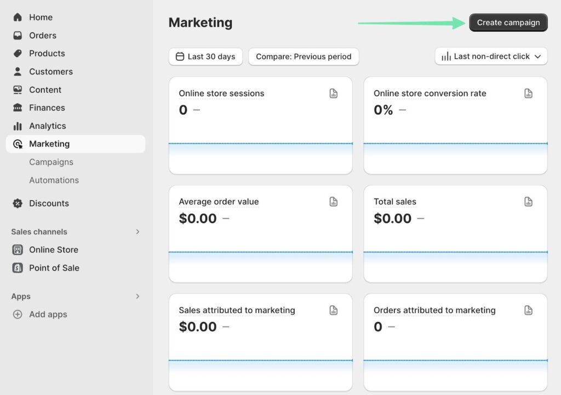Click the Finances bank icon
The image size is (561, 395).
(x=18, y=108)
